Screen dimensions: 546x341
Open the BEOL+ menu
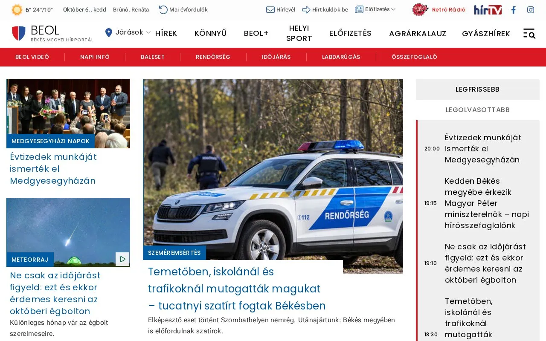(256, 33)
